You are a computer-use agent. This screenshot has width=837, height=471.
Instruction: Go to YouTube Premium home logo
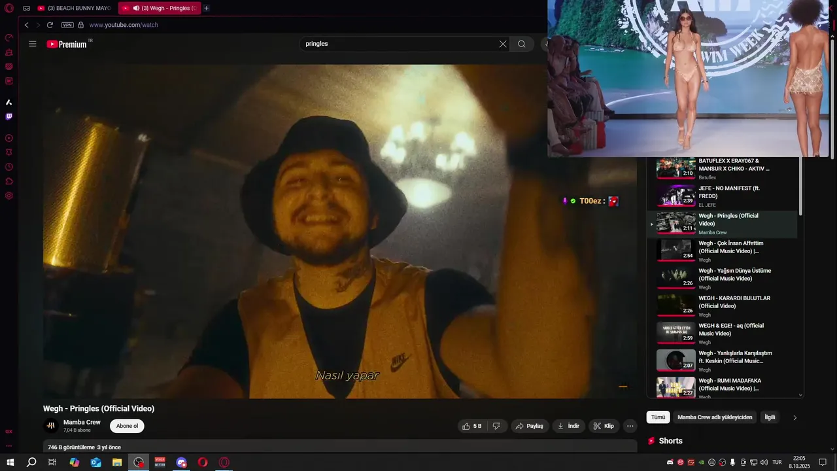[x=67, y=44]
